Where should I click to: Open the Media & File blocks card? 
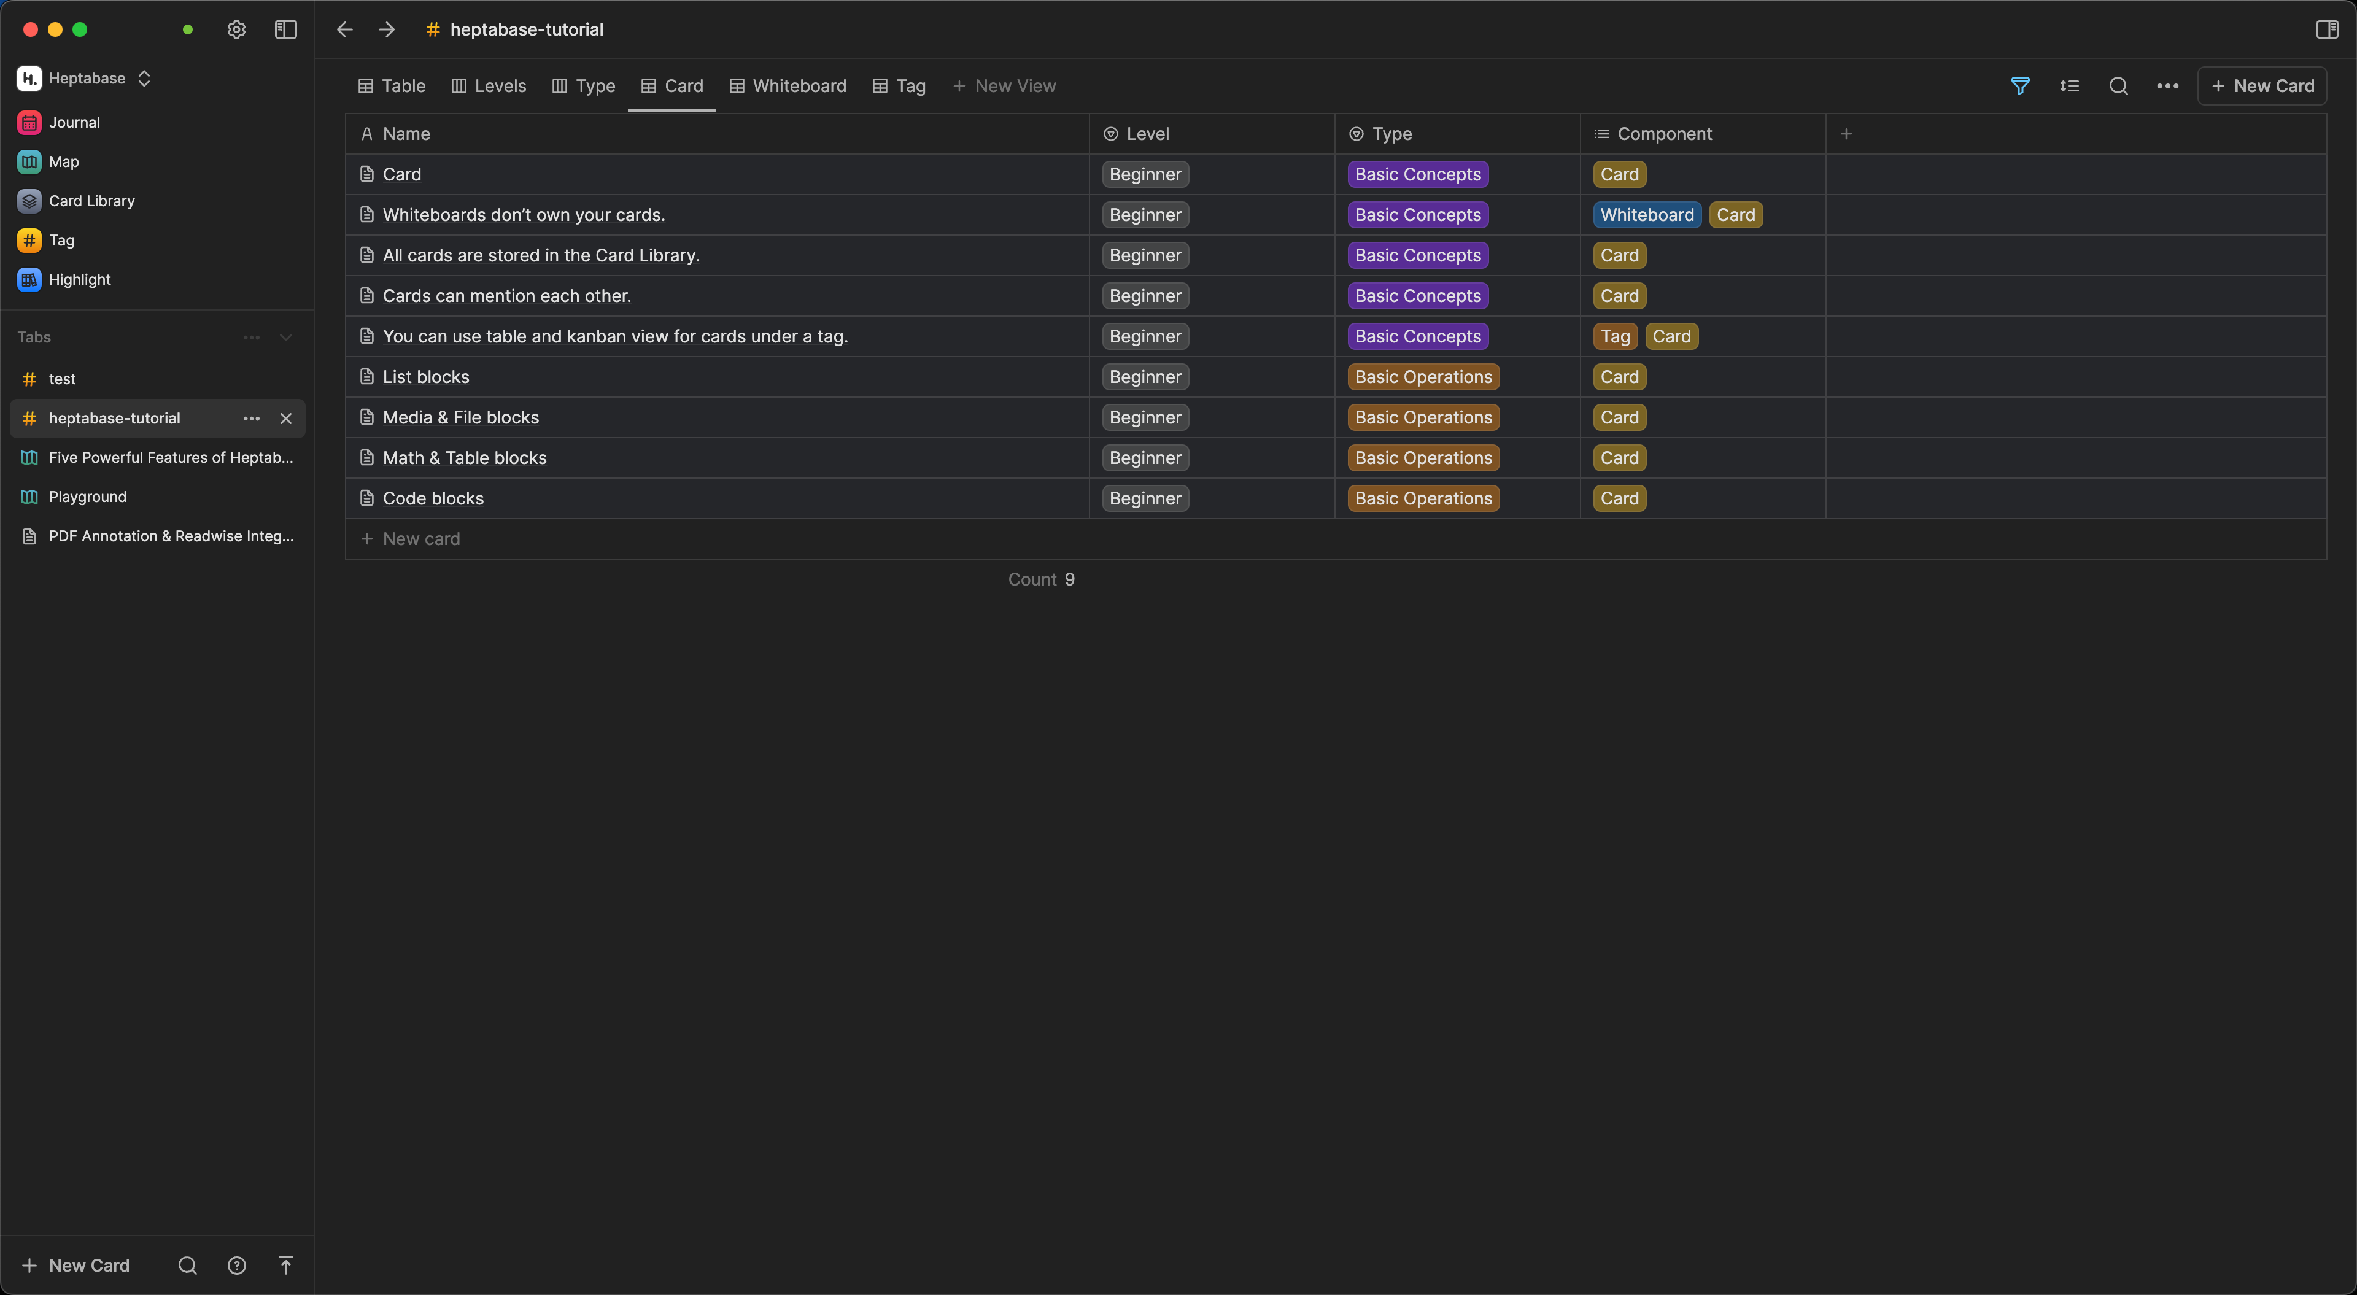point(460,417)
